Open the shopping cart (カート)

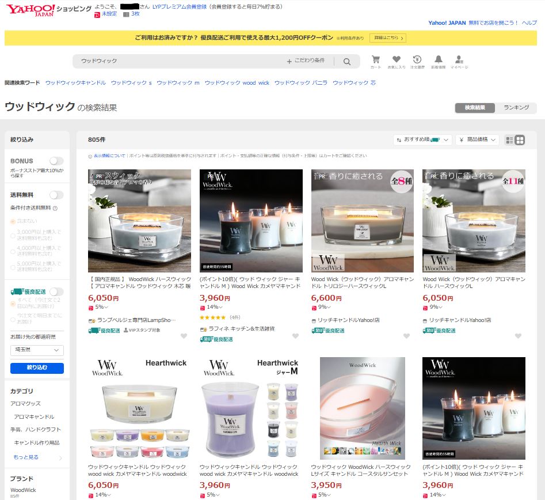point(376,60)
